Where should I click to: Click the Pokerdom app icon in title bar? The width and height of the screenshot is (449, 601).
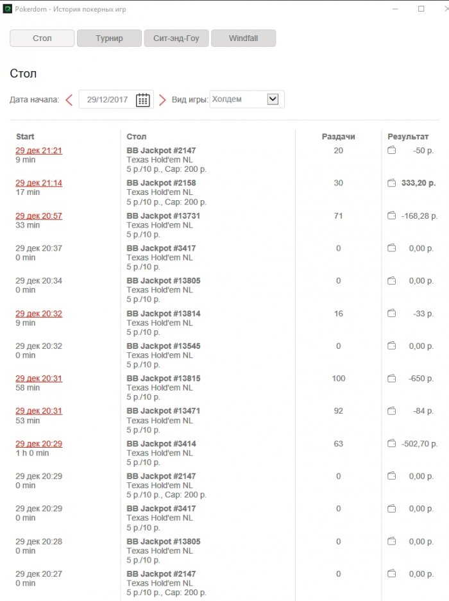[8, 9]
